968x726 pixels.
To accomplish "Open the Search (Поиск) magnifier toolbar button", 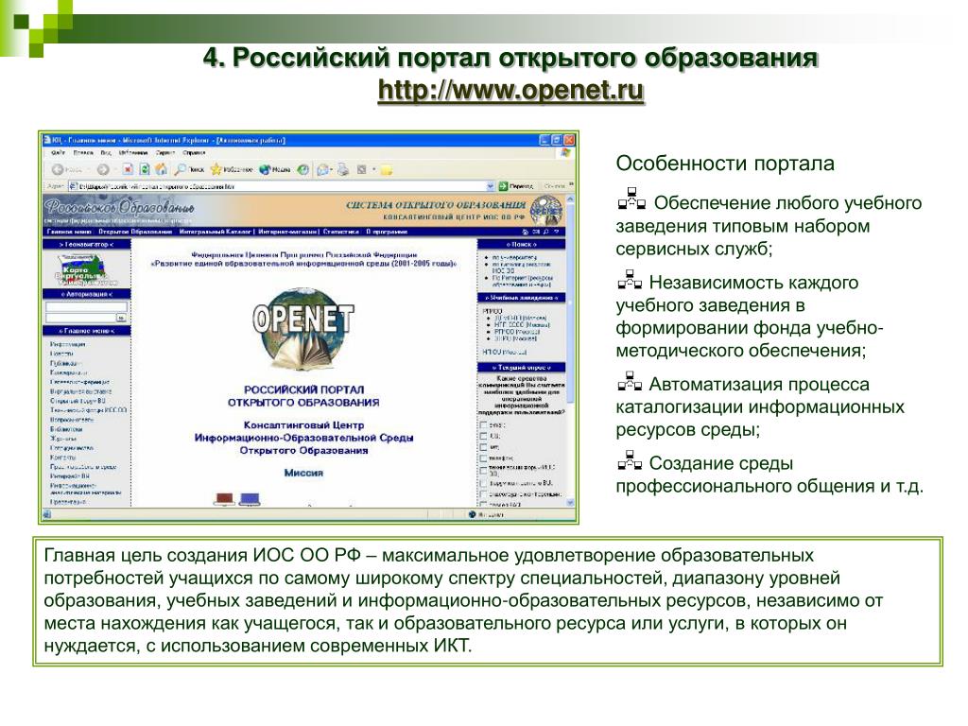I will tap(189, 169).
